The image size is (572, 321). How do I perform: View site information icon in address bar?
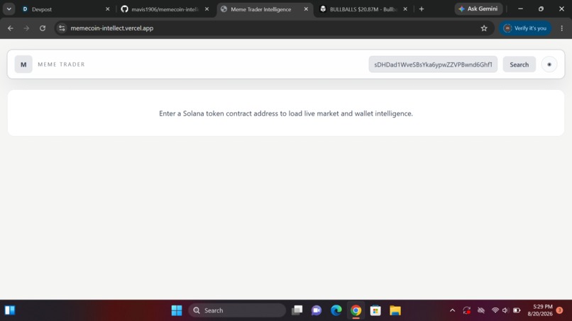pyautogui.click(x=62, y=28)
